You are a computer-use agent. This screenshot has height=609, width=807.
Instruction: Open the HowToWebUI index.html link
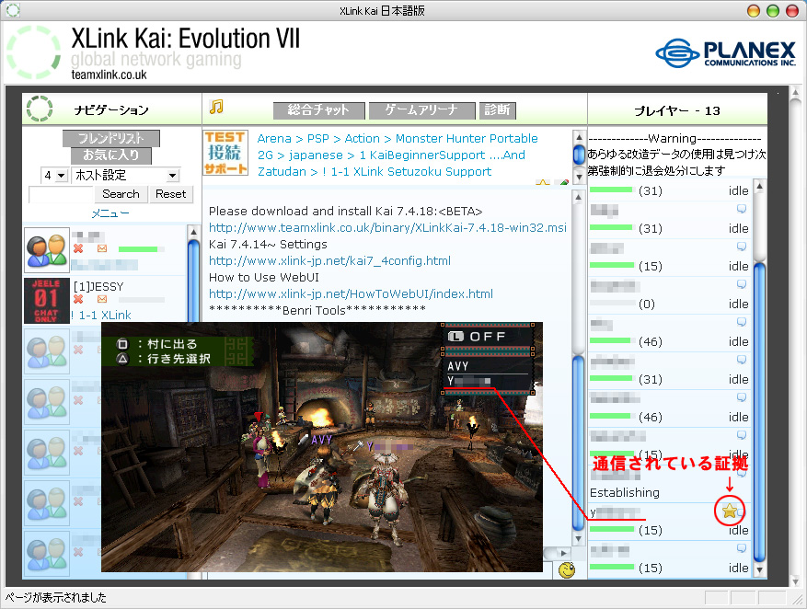(x=351, y=293)
